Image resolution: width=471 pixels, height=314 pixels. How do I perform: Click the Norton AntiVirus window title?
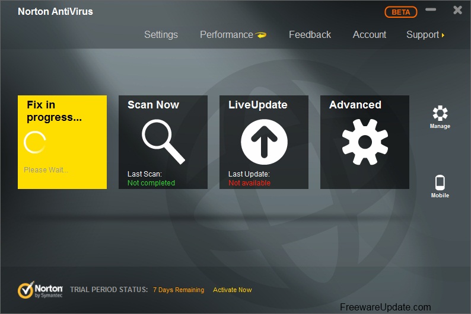tap(55, 11)
